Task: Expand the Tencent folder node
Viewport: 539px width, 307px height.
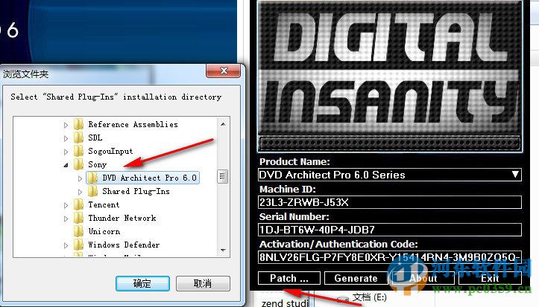Action: coord(66,205)
